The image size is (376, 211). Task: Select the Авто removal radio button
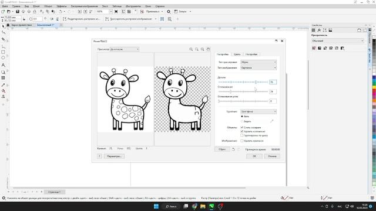pyautogui.click(x=242, y=117)
